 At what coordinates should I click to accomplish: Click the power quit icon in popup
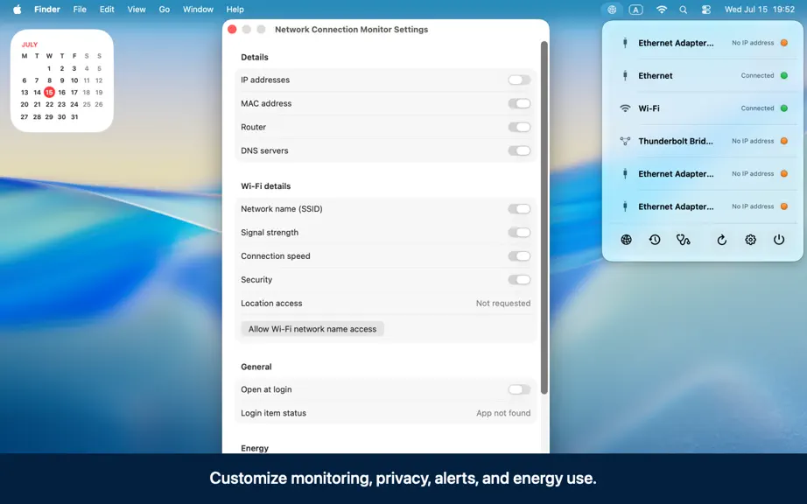[x=779, y=240]
